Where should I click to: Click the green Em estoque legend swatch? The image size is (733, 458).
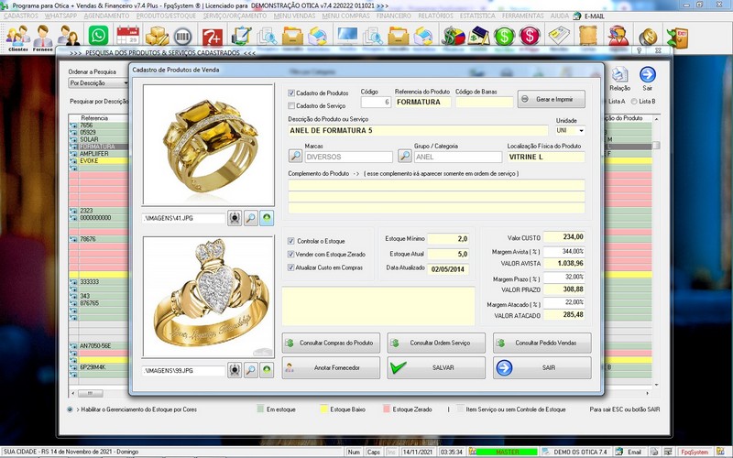point(260,409)
